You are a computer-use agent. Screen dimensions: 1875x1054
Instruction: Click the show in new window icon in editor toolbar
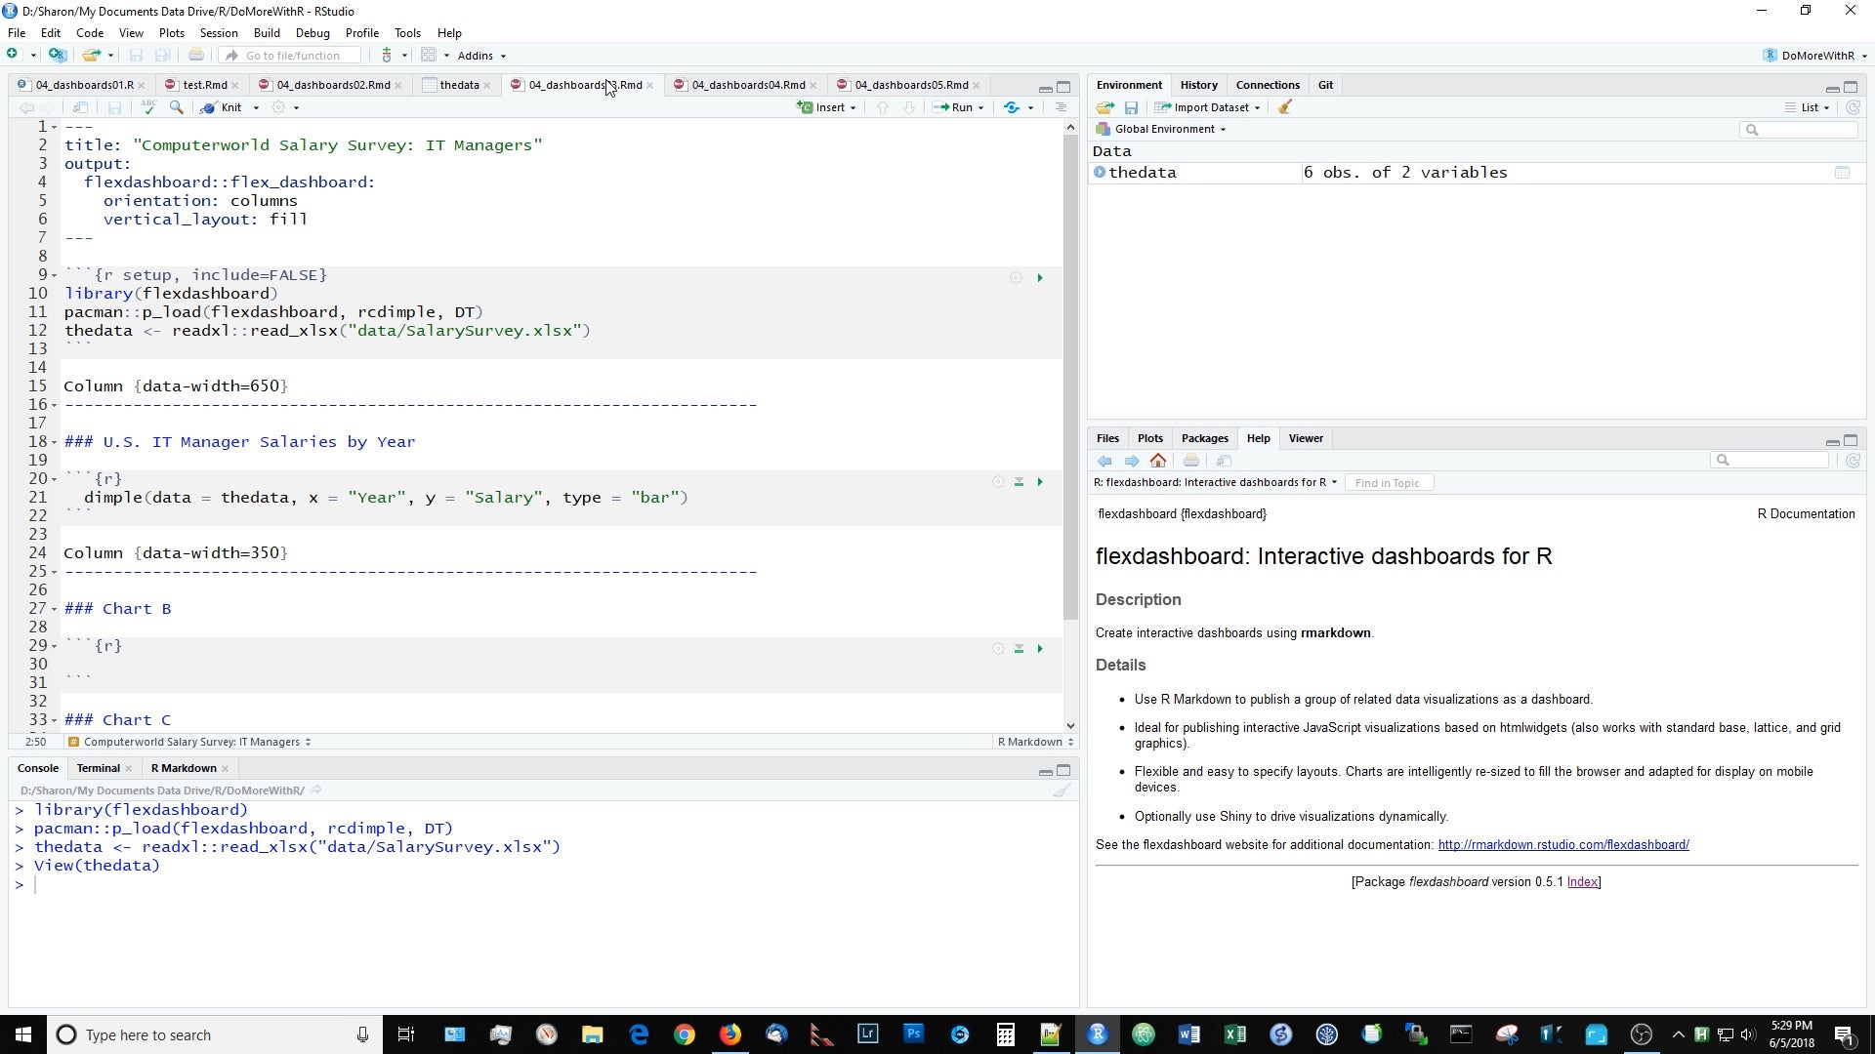[81, 107]
